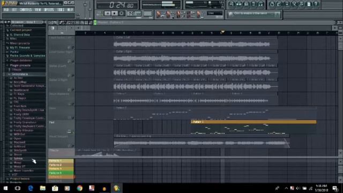Select Pattern 2 in the pattern picker
Screen dimensions: 343x193
[x=61, y=165]
